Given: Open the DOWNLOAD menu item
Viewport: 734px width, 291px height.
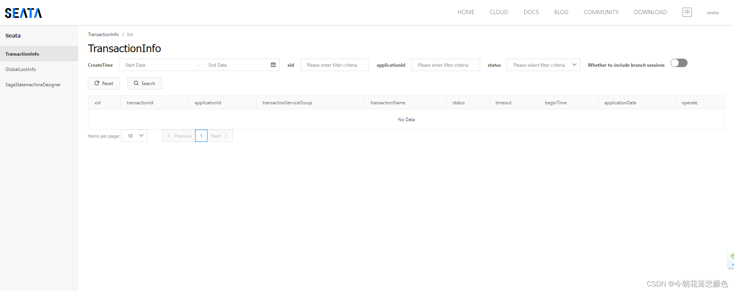Looking at the screenshot, I should 650,12.
